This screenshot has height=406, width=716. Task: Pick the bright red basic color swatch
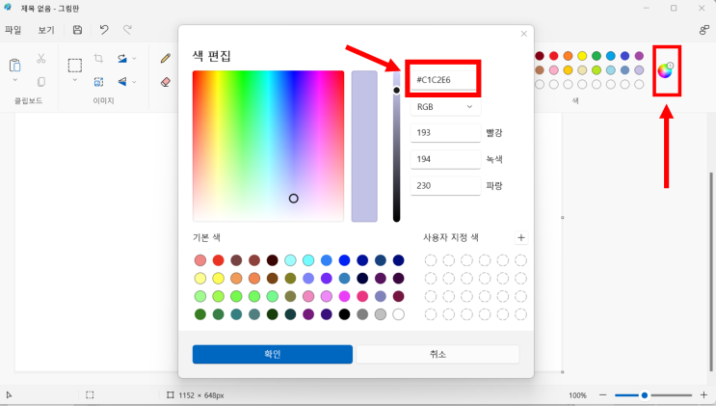pyautogui.click(x=219, y=260)
